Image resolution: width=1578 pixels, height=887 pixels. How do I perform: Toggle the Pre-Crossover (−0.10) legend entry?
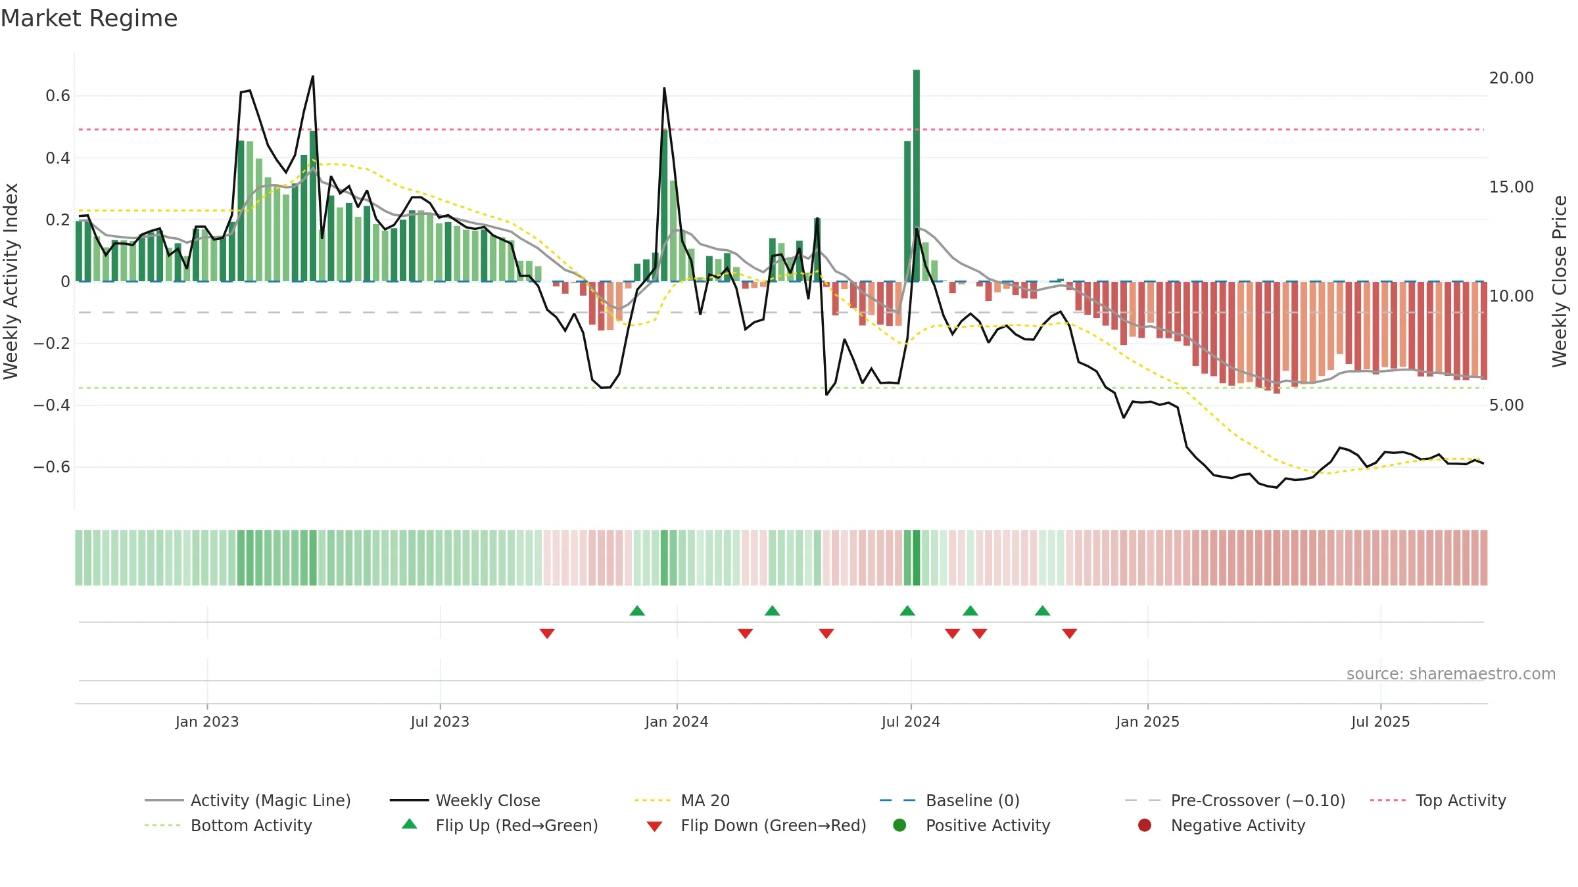pyautogui.click(x=1235, y=800)
